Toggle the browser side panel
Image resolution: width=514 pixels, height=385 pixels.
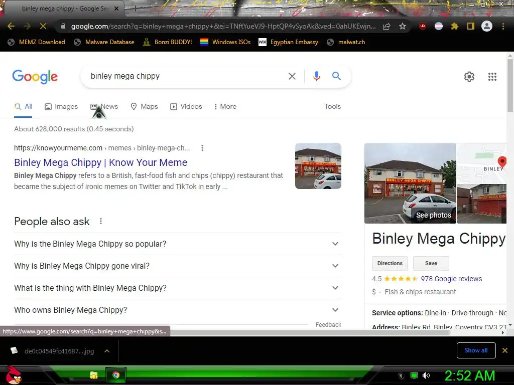pos(471,26)
